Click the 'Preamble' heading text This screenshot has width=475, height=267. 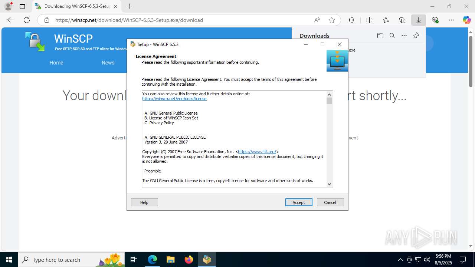(153, 171)
